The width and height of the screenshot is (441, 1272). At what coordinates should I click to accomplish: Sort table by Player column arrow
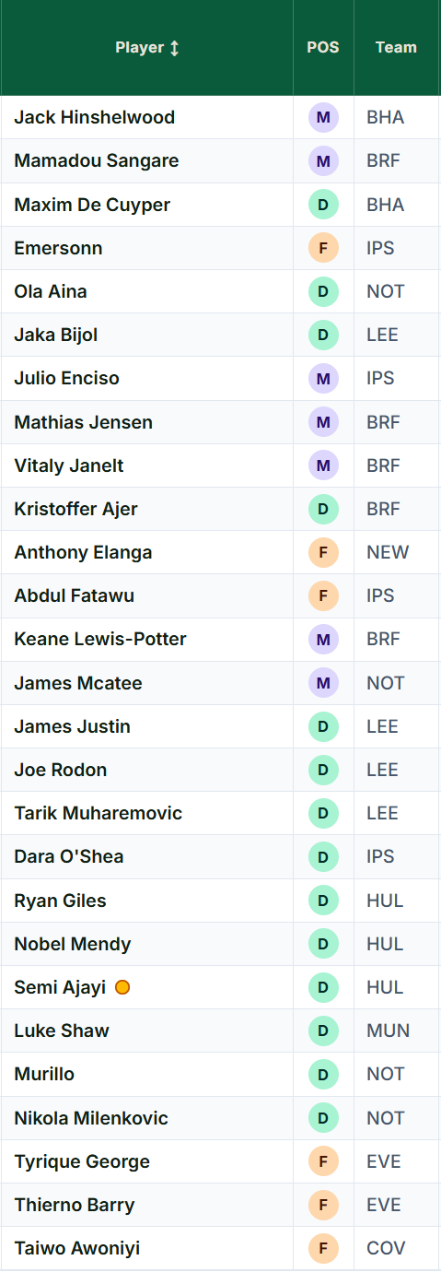174,48
